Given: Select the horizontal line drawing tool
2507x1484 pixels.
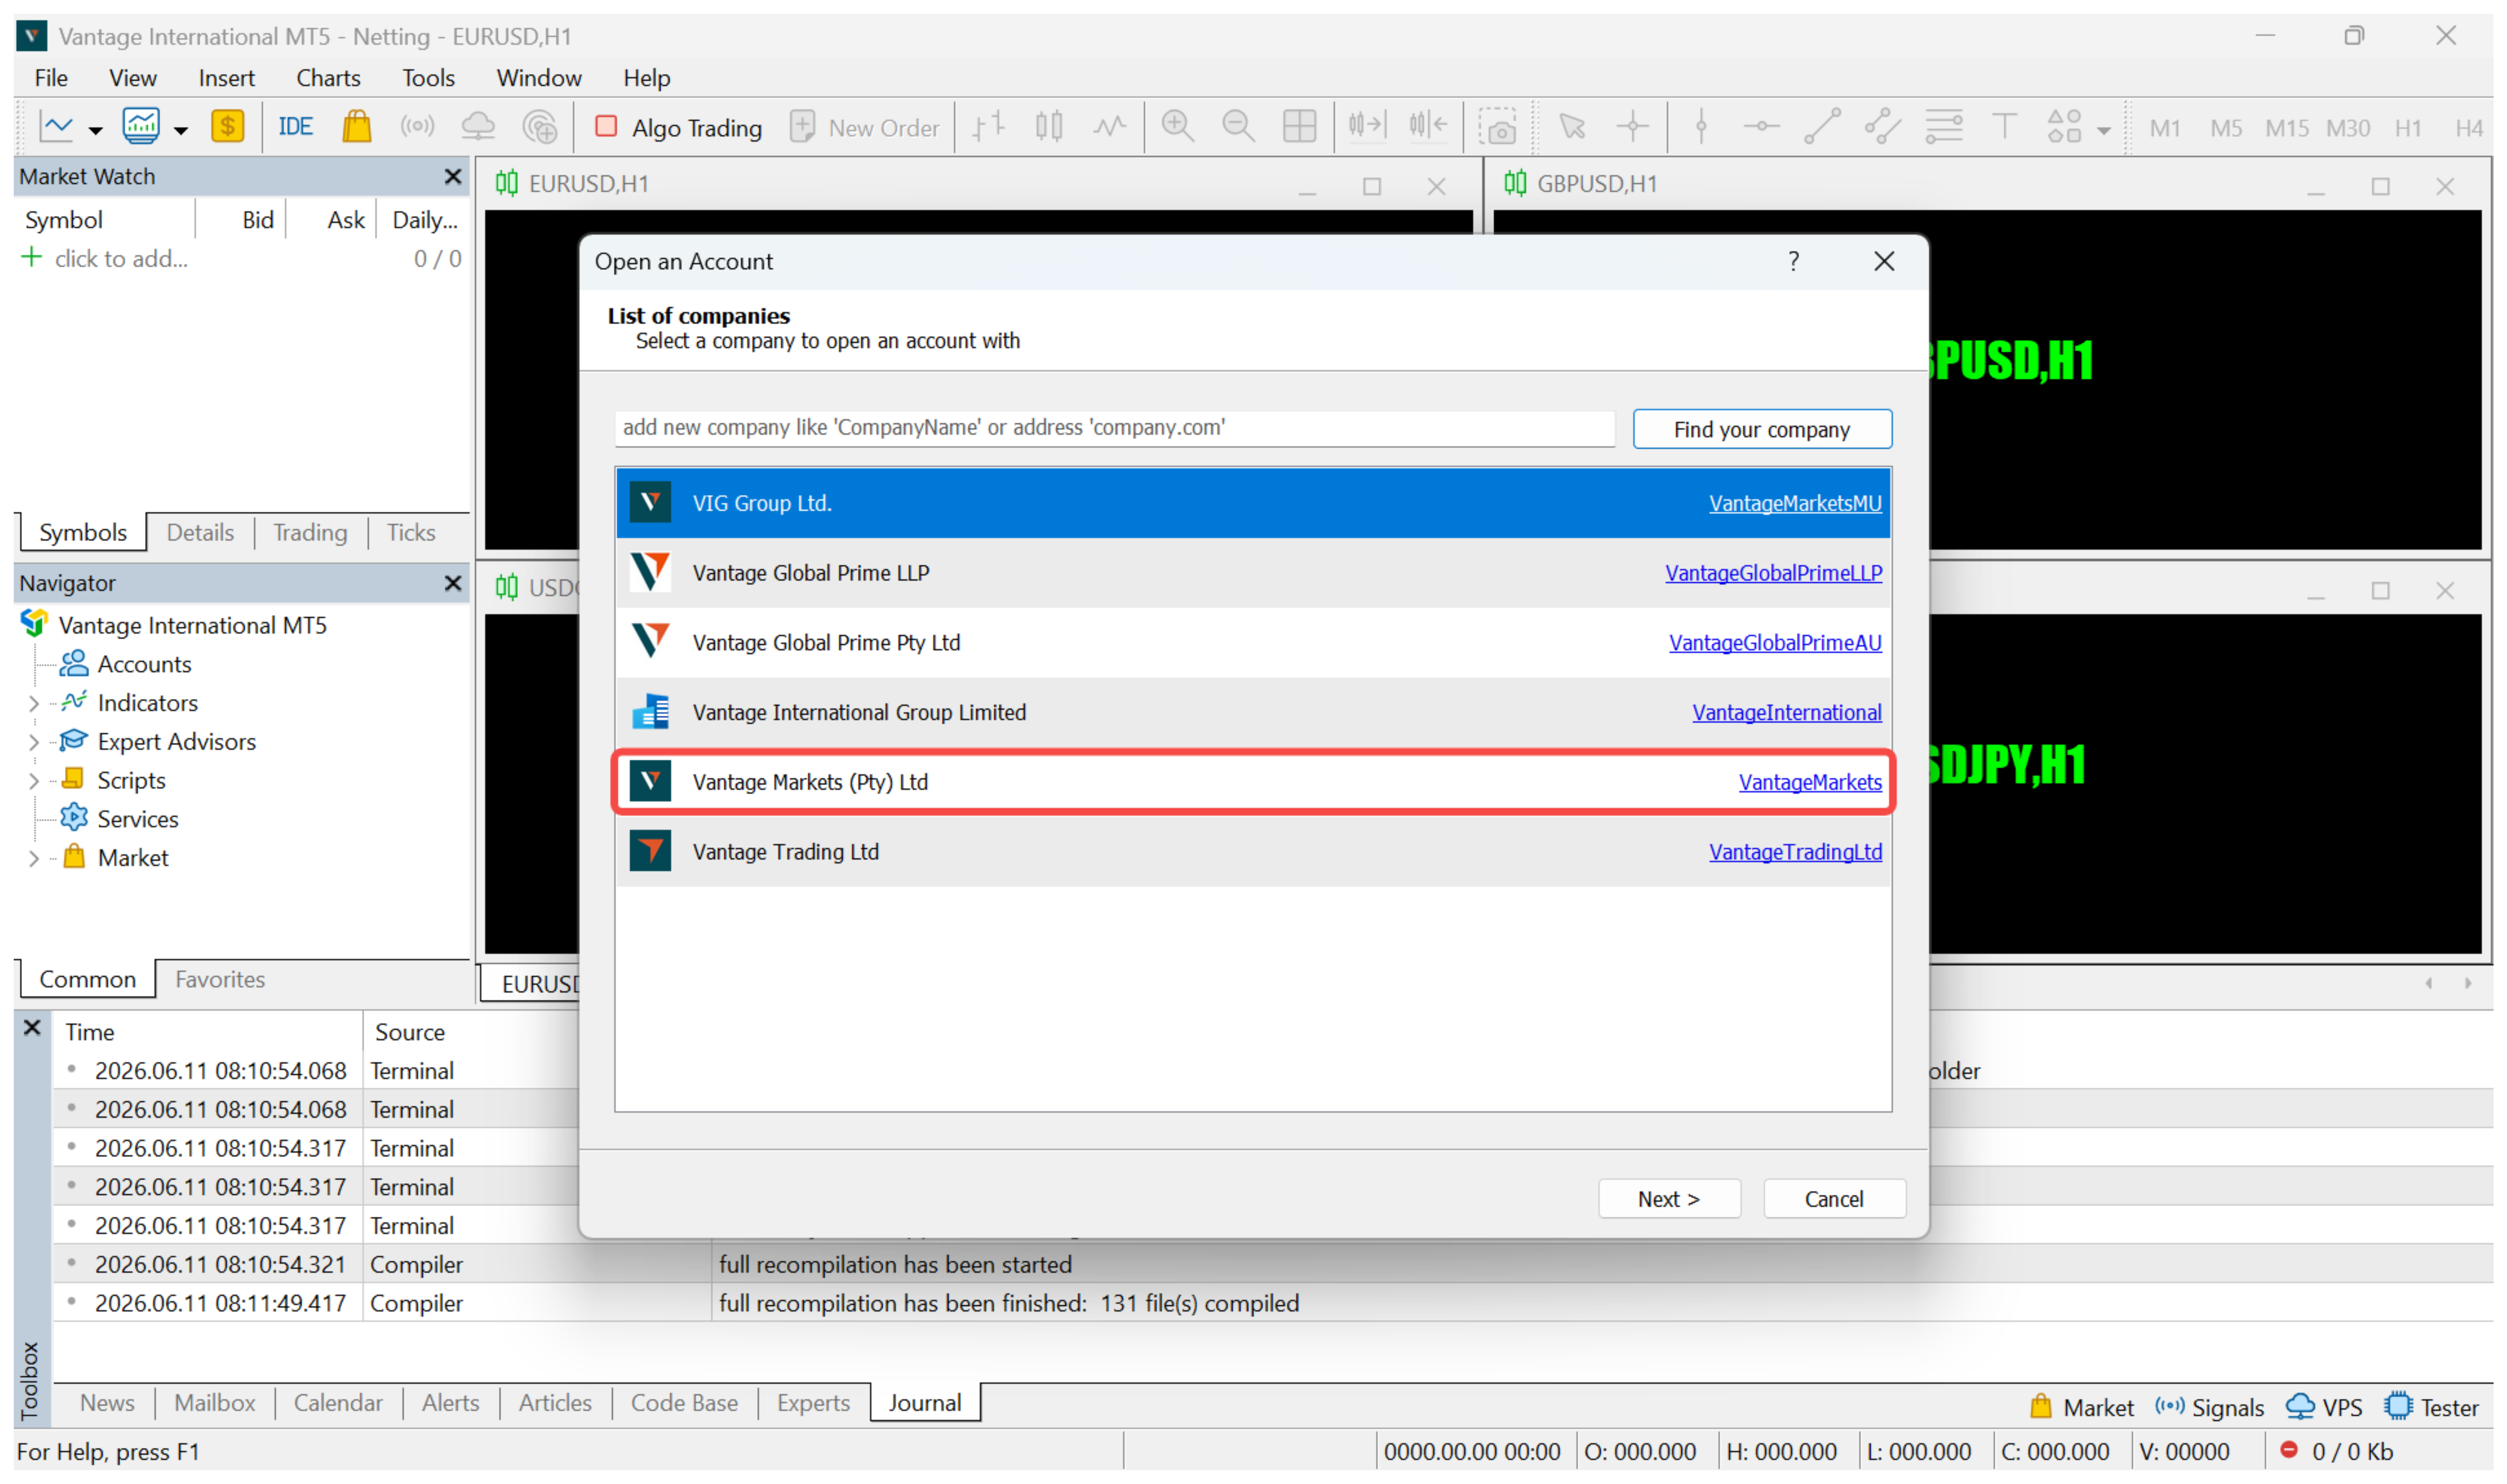Looking at the screenshot, I should pos(1761,127).
